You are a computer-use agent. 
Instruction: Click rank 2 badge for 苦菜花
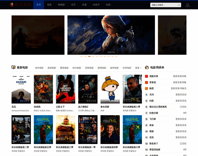(146, 82)
